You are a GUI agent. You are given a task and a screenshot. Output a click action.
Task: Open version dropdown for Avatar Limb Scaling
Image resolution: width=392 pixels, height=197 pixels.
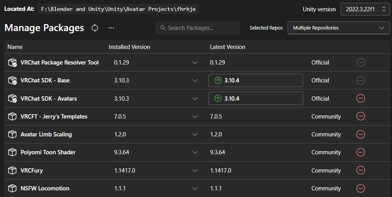click(x=195, y=135)
